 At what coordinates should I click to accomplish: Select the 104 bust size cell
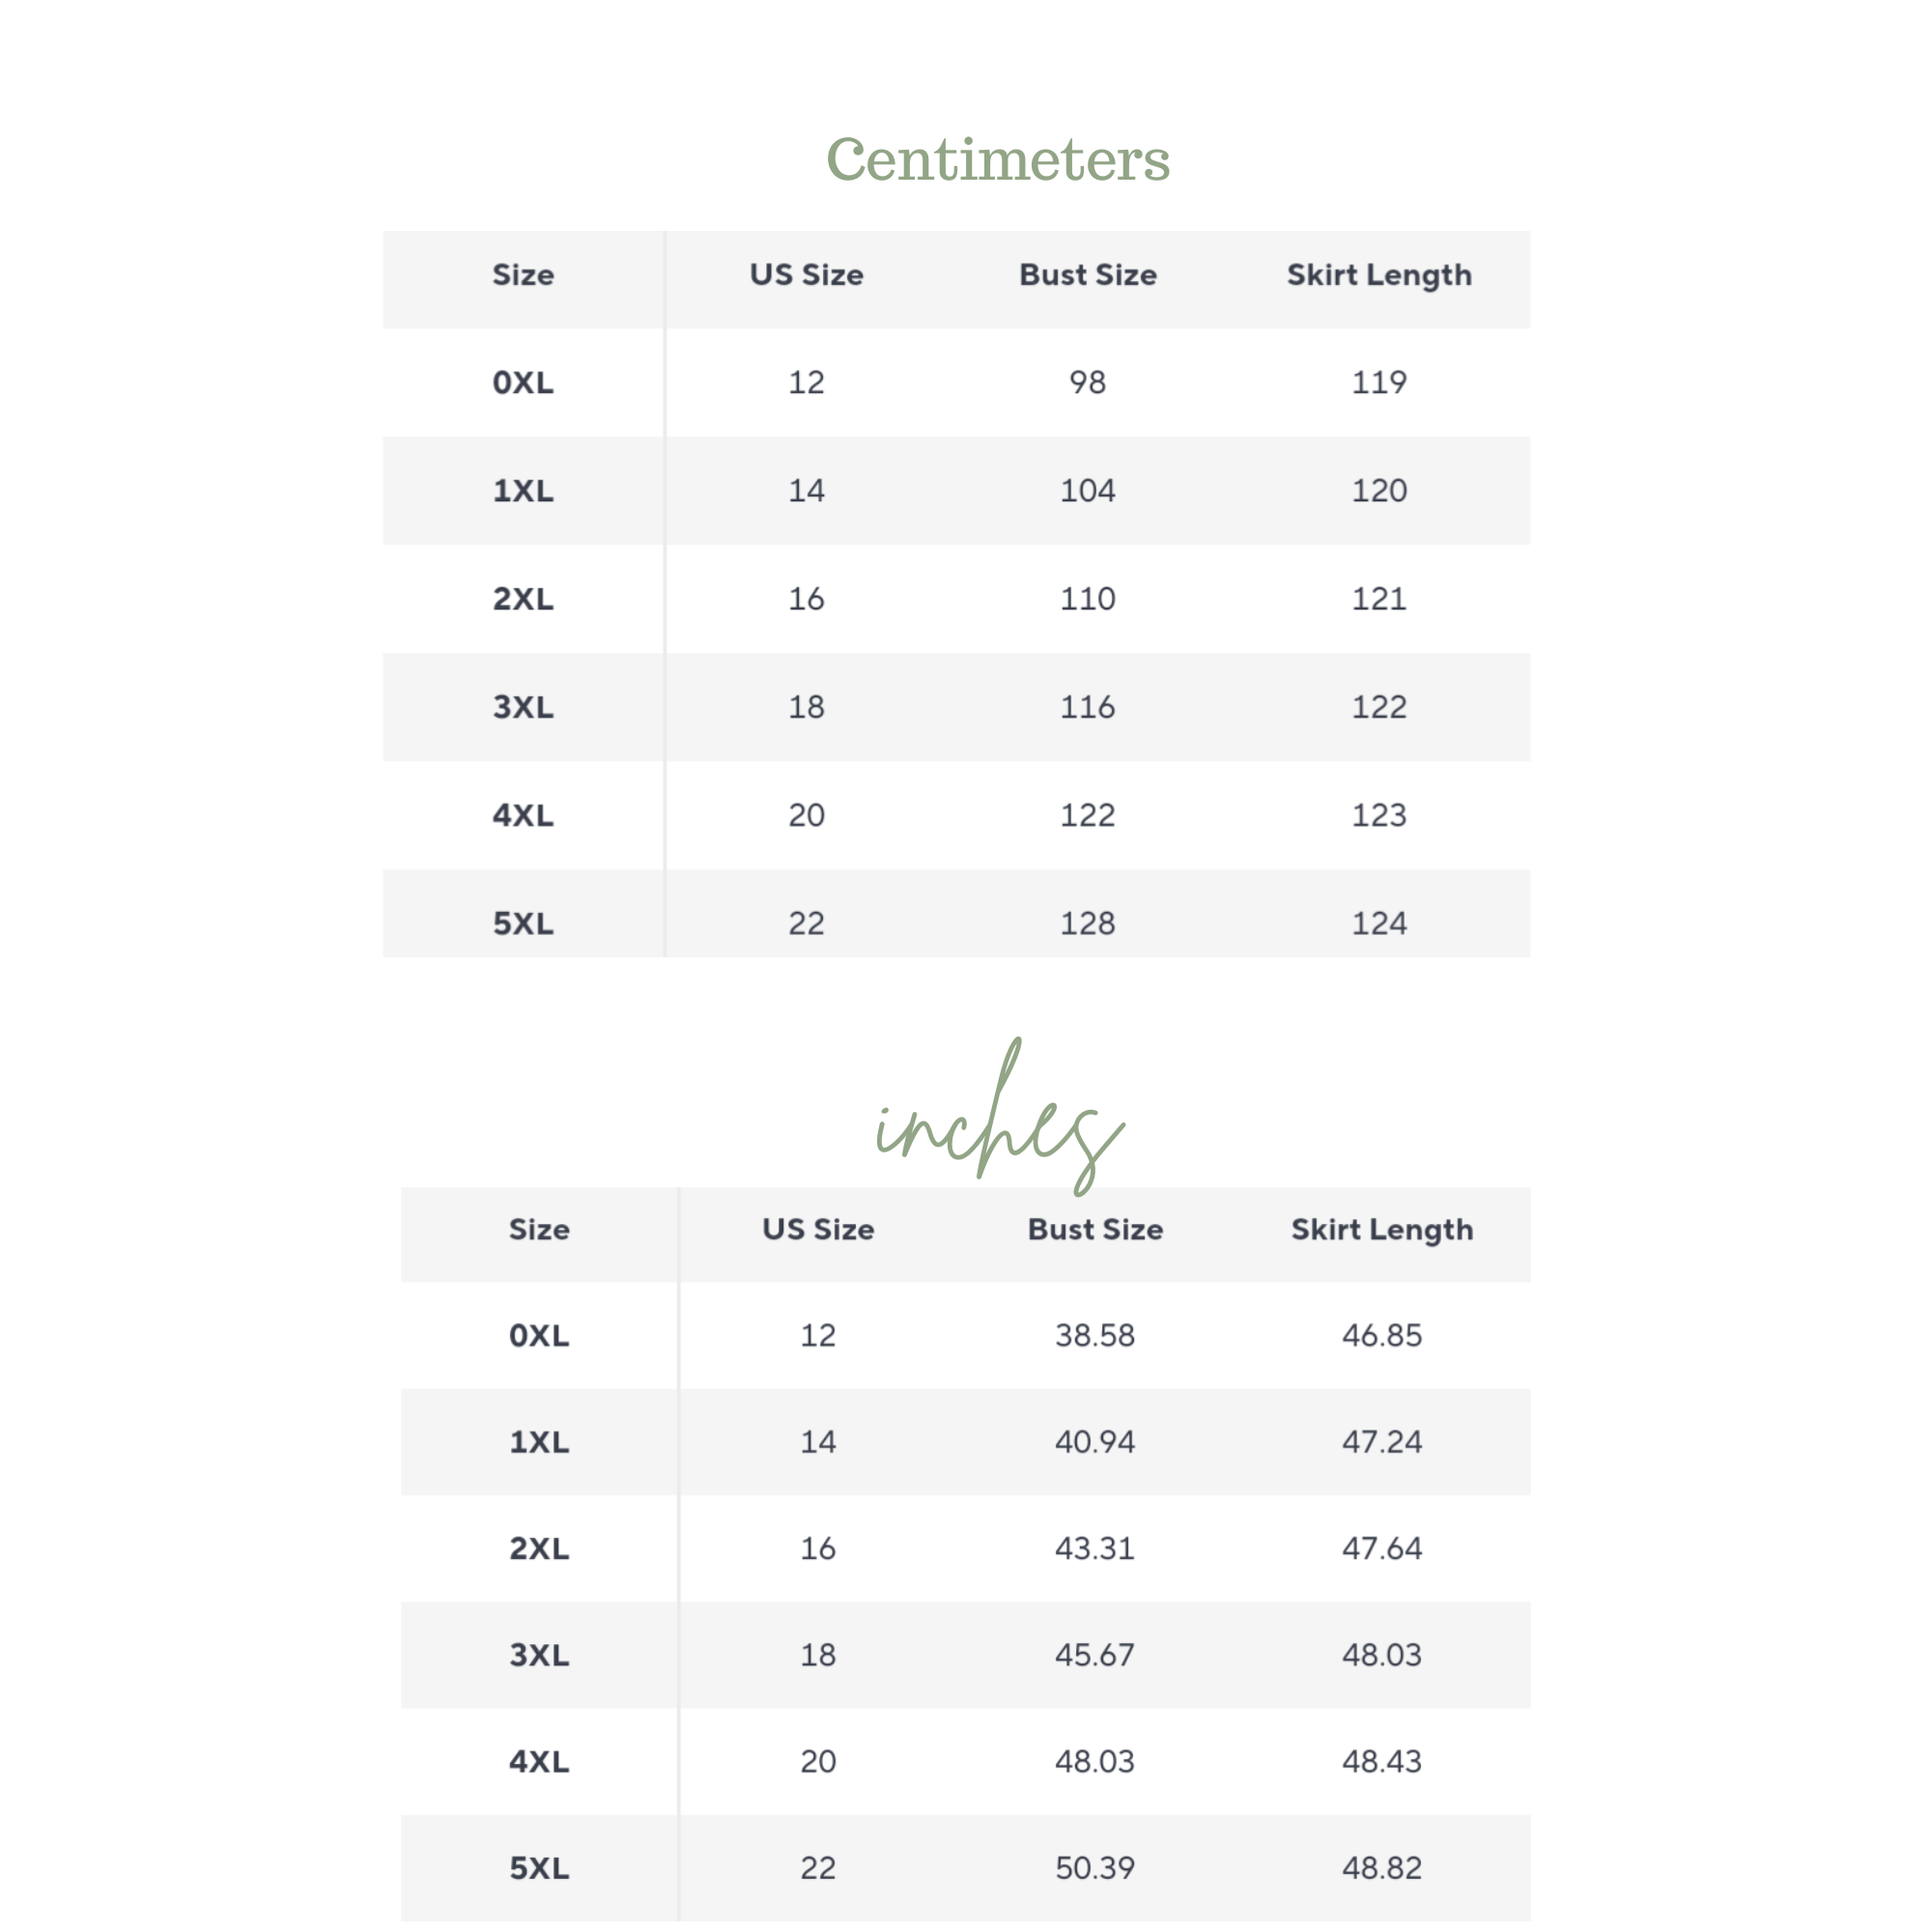(1087, 490)
